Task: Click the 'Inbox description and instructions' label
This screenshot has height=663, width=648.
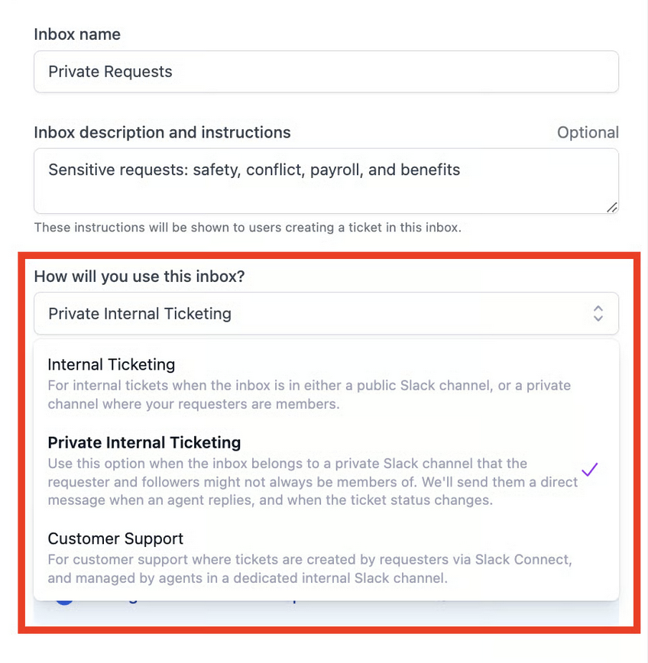Action: click(162, 132)
